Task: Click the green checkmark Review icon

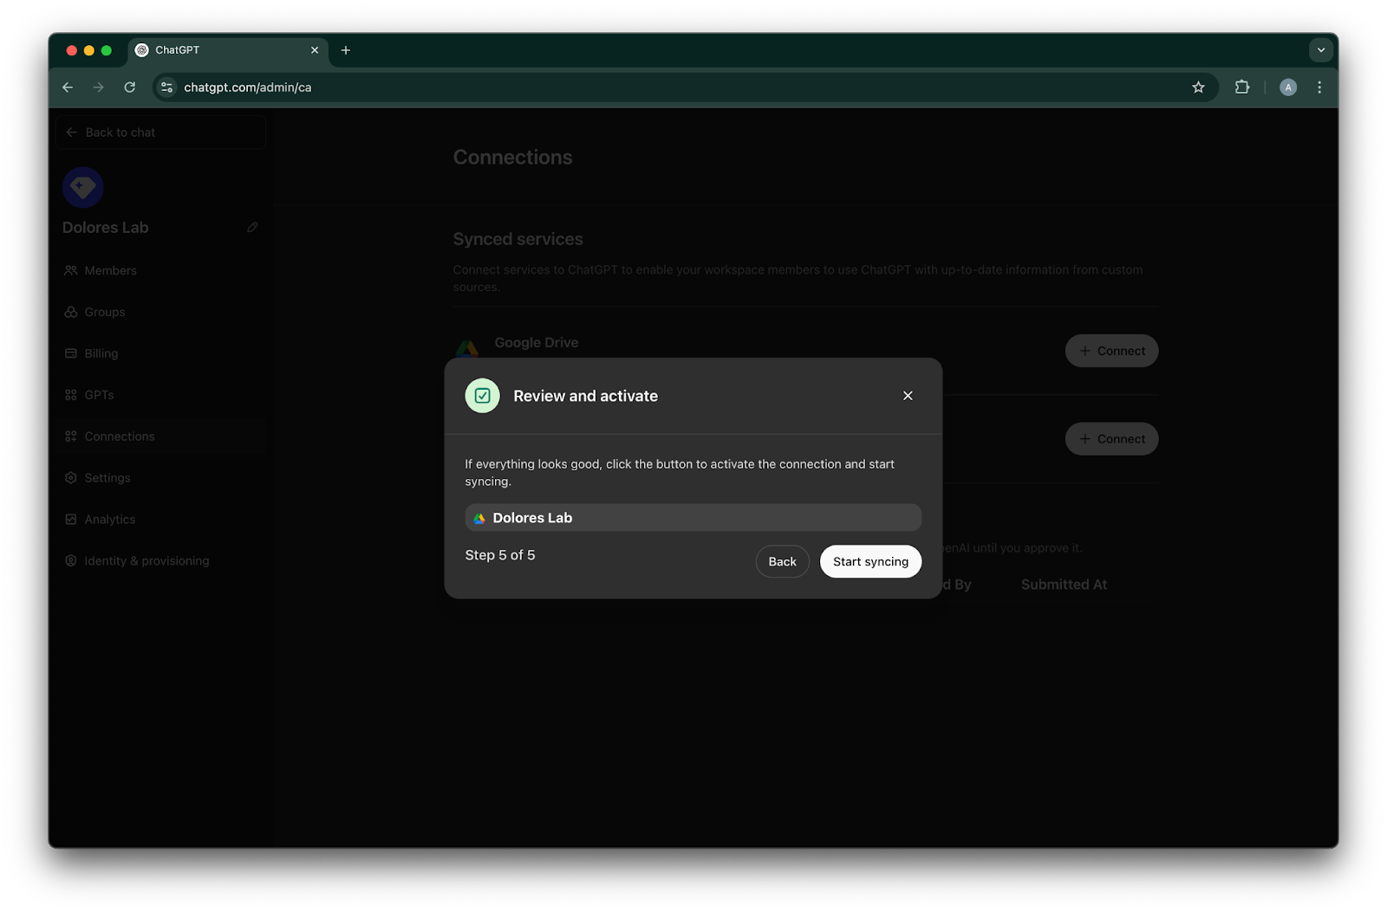Action: [482, 396]
